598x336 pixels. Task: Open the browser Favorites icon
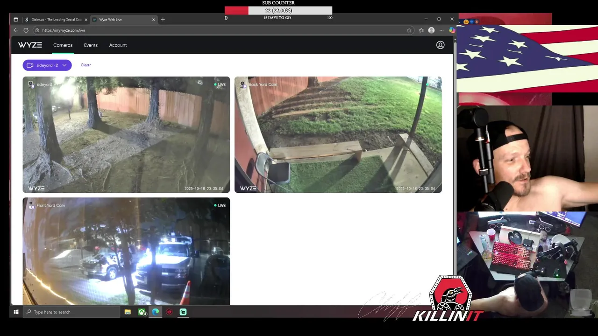(x=421, y=30)
